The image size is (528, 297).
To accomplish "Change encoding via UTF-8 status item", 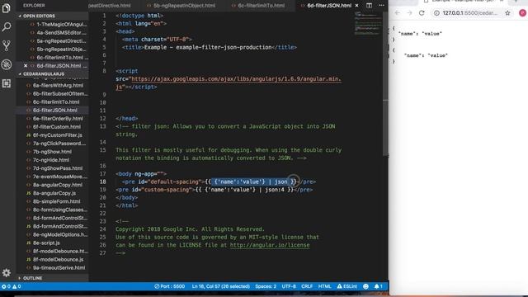I will pos(289,286).
